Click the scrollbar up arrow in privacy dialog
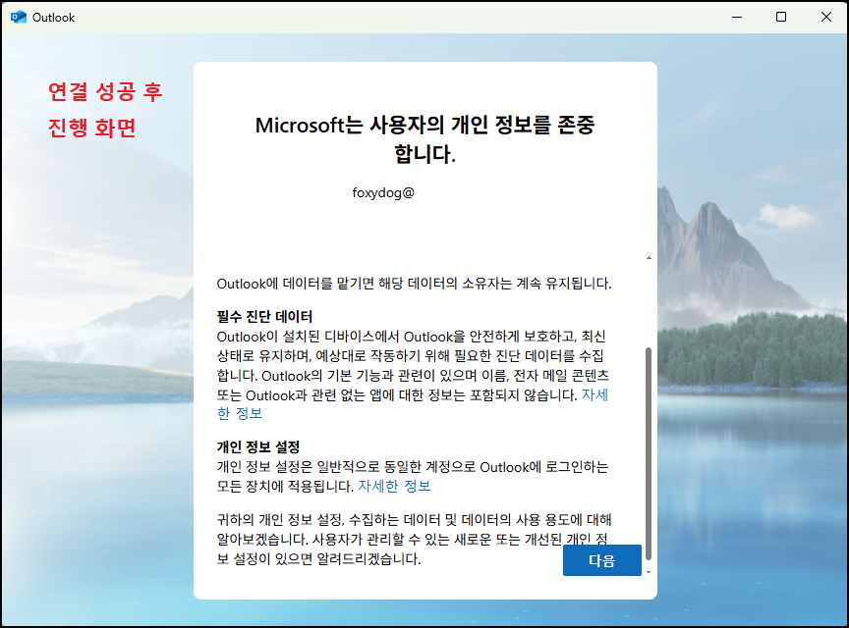 pyautogui.click(x=649, y=258)
